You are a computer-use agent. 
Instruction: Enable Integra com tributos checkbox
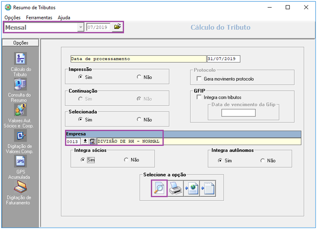click(199, 97)
